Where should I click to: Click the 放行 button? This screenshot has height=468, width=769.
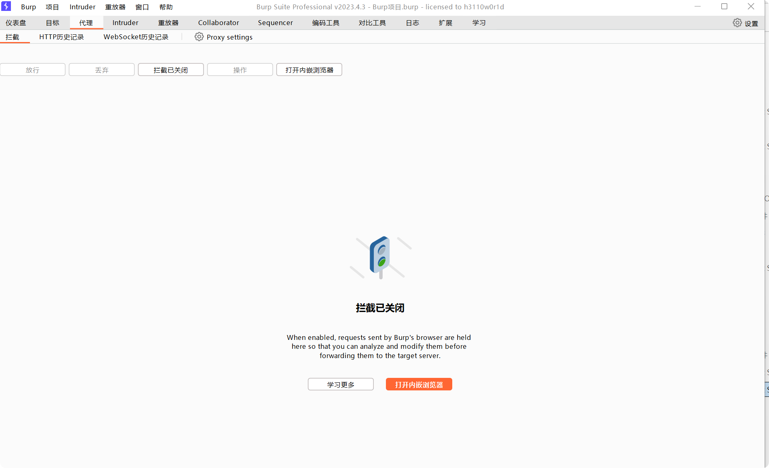coord(33,70)
